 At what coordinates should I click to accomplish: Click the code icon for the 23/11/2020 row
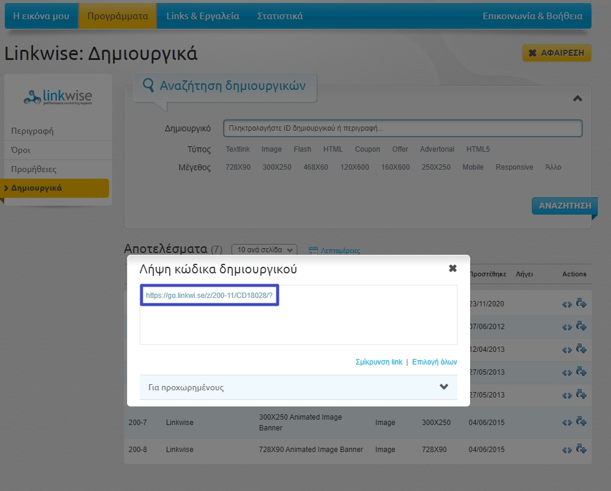coord(567,304)
